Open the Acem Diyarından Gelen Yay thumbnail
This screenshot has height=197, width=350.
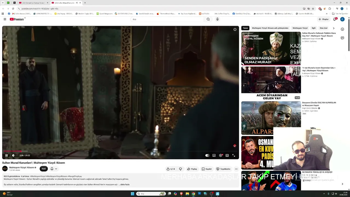point(271,83)
